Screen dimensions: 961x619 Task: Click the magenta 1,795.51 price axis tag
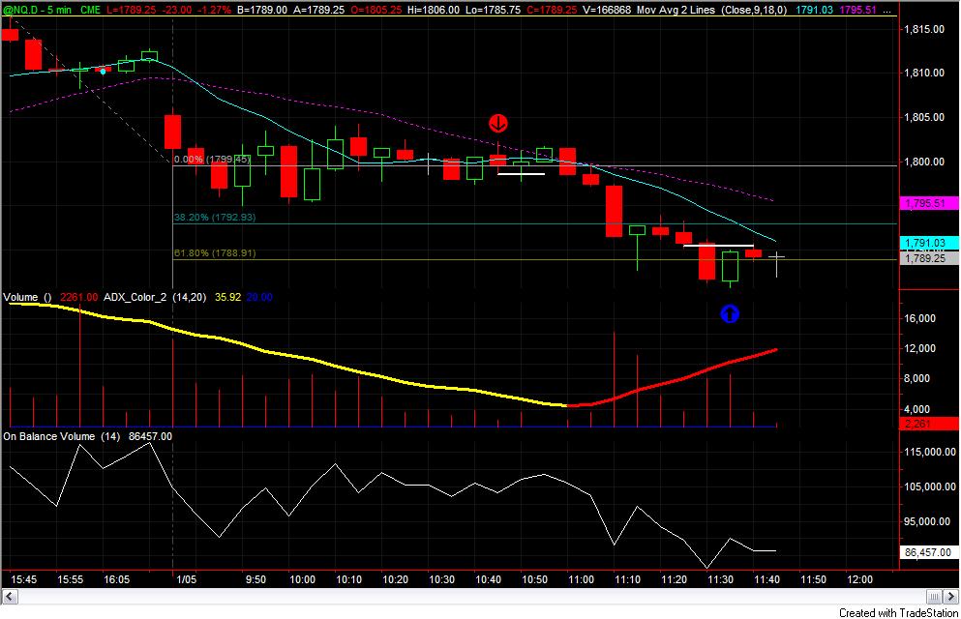click(921, 204)
